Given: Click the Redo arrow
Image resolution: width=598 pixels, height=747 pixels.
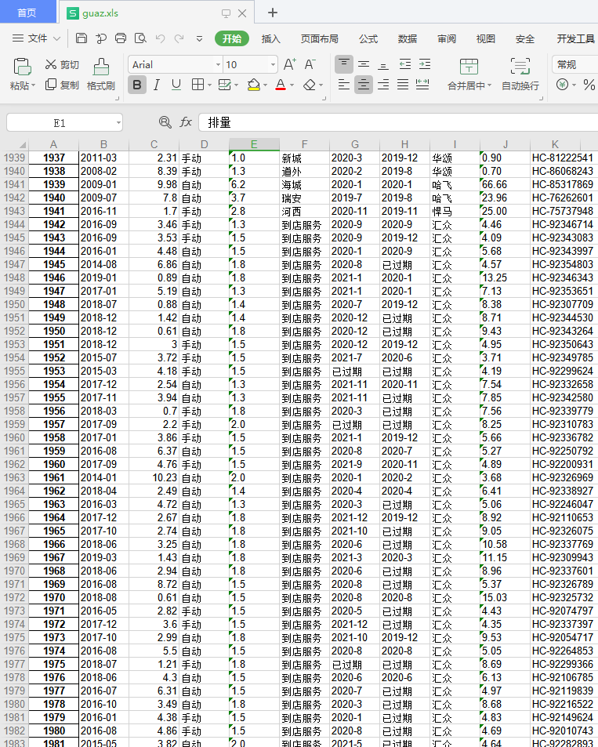Looking at the screenshot, I should tap(179, 38).
